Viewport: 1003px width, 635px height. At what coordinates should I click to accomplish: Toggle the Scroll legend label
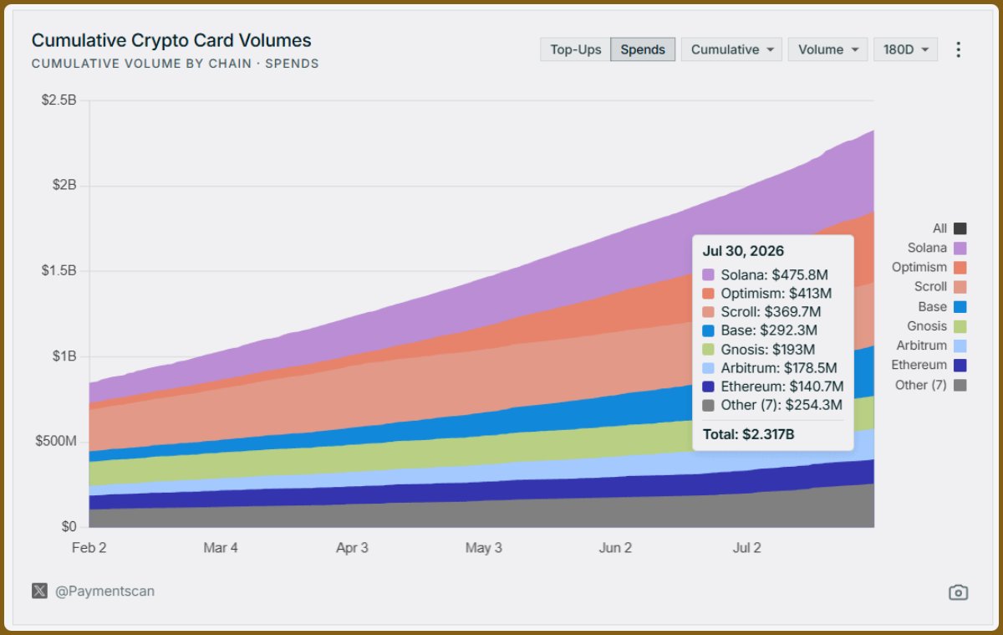point(930,287)
